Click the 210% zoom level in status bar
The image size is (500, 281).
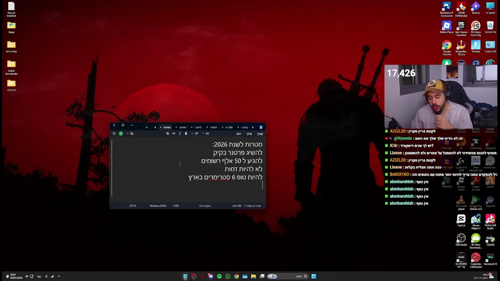pos(176,206)
